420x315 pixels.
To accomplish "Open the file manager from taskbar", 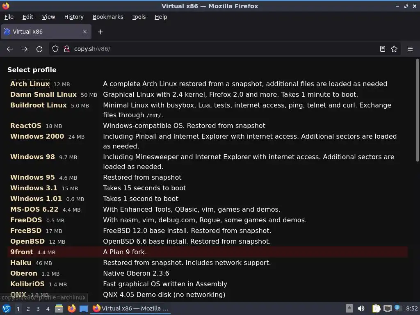I will coord(59,308).
